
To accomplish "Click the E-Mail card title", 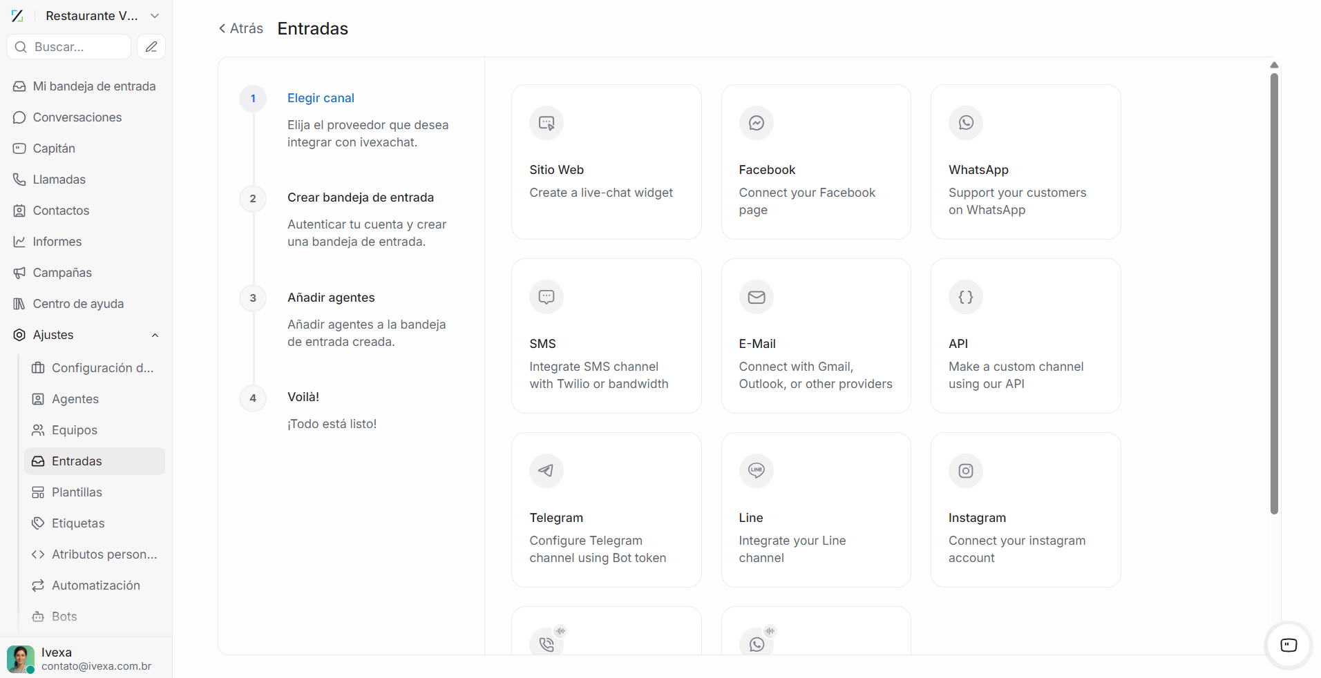I will 757,344.
